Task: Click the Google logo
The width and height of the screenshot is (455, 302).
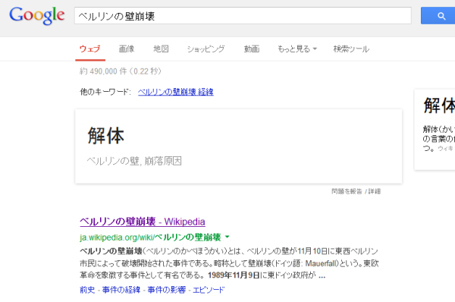Action: pos(37,15)
